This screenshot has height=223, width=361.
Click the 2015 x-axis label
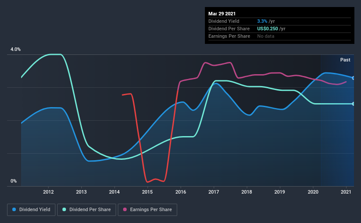147,192
